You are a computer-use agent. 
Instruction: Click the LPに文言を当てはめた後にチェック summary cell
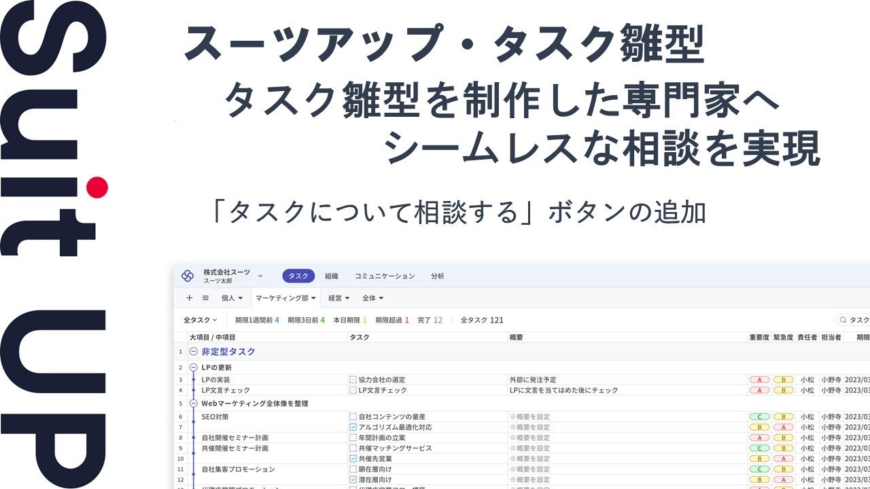pyautogui.click(x=563, y=391)
